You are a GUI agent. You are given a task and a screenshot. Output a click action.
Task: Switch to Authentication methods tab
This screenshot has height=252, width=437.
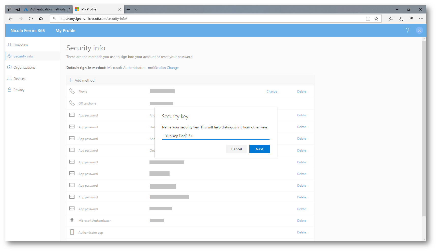47,9
